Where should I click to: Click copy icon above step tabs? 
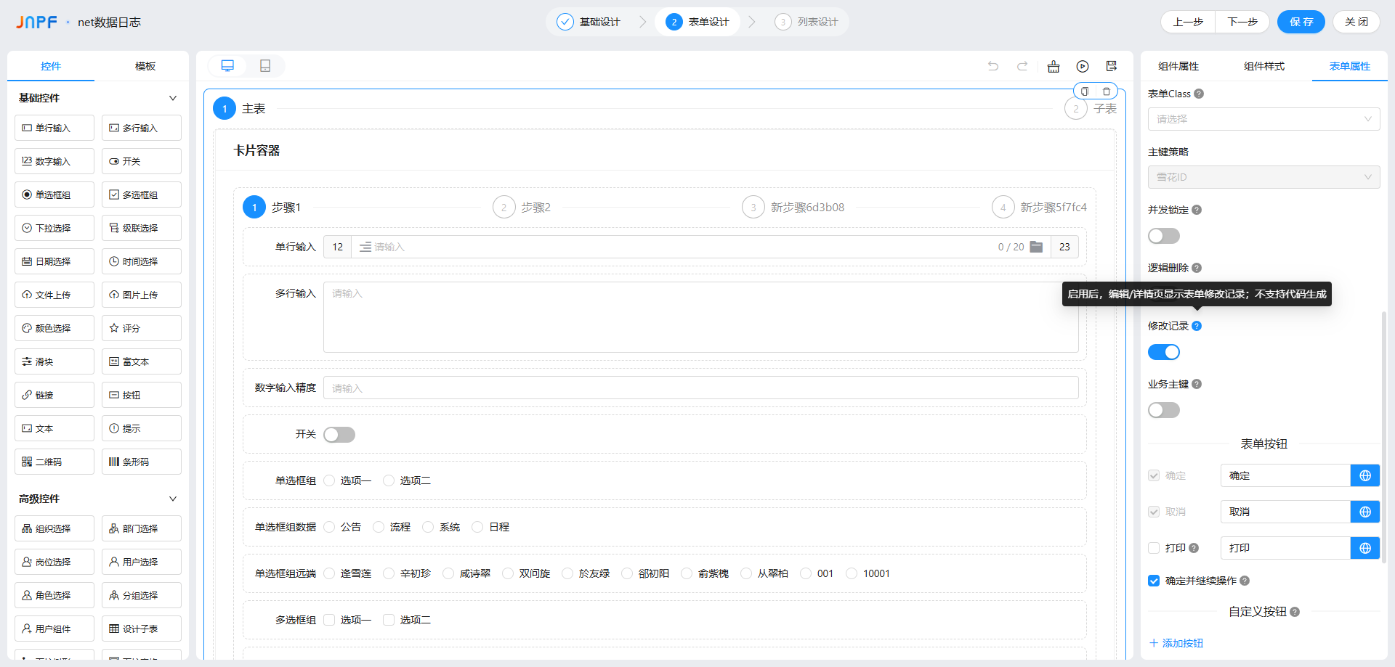(x=1085, y=91)
